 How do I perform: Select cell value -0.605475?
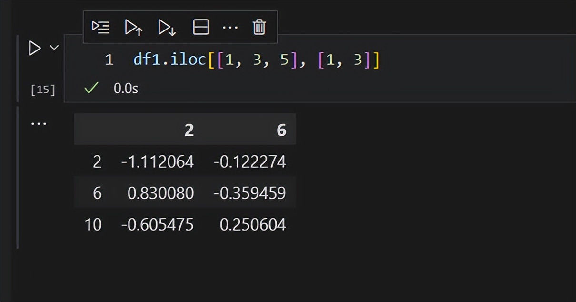(x=158, y=224)
